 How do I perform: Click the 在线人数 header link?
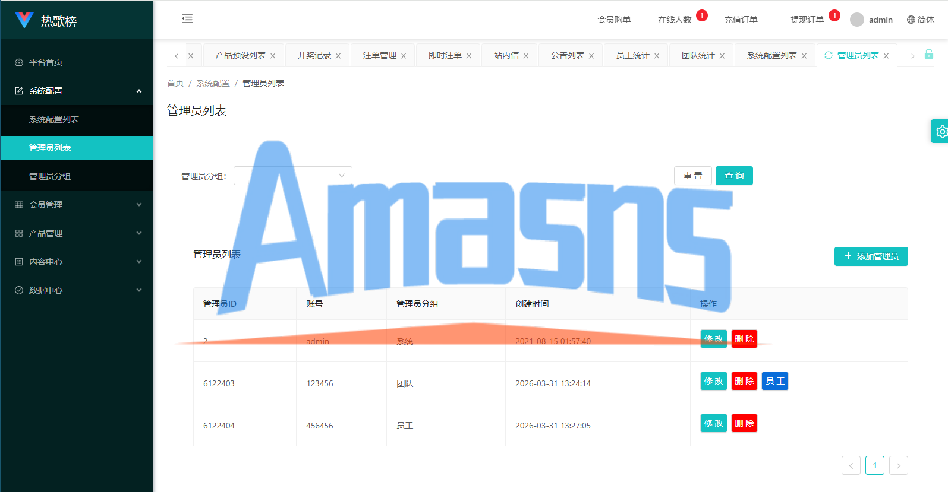(675, 20)
